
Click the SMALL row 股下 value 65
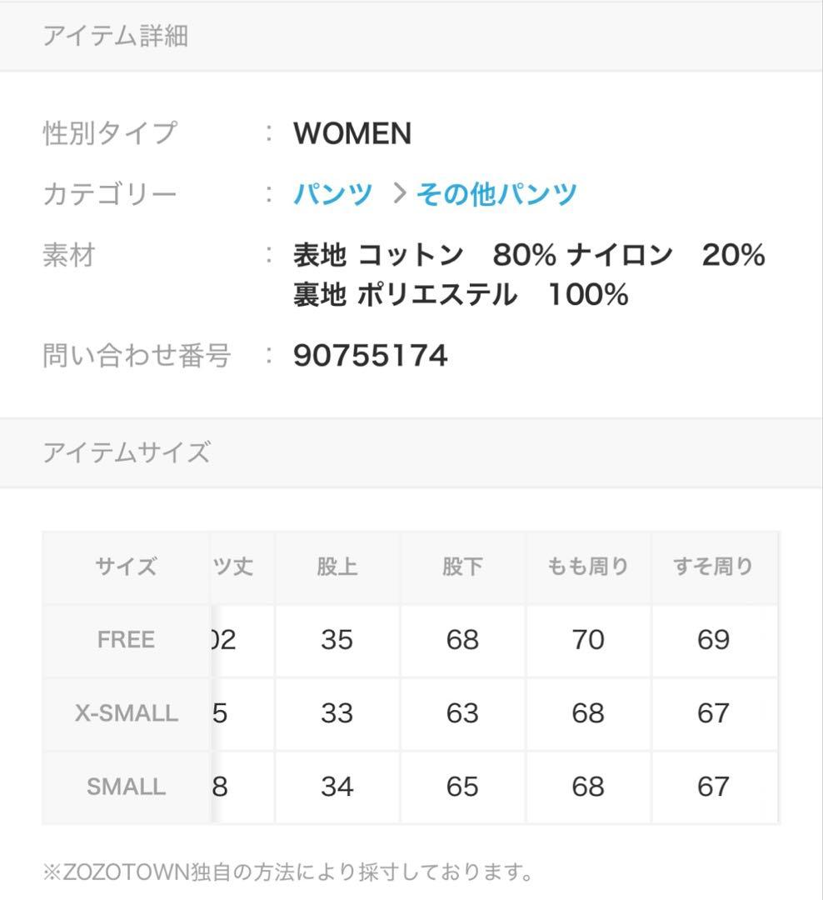(x=462, y=787)
